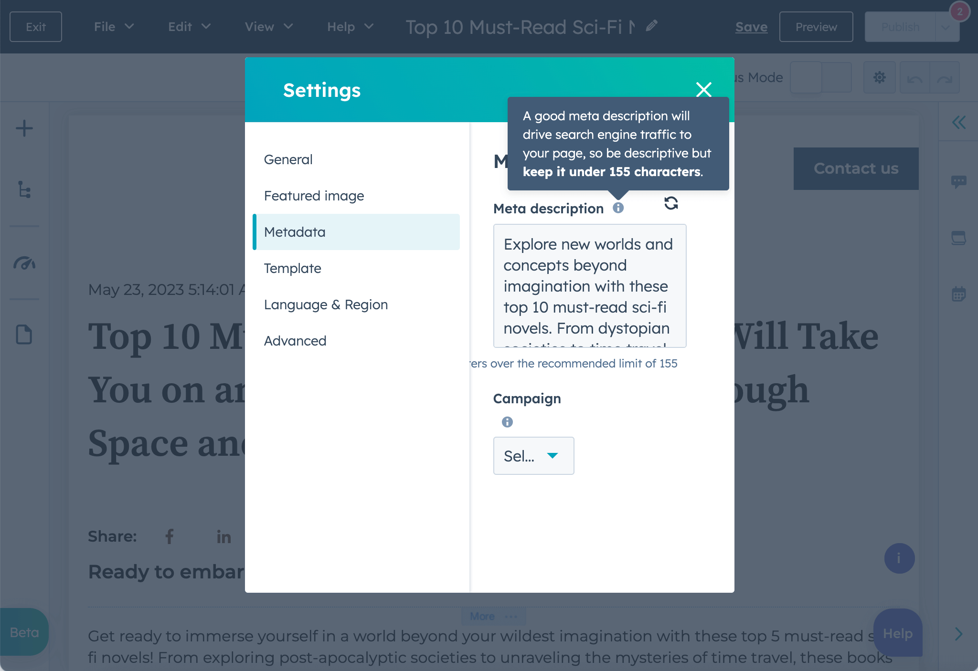Image resolution: width=978 pixels, height=671 pixels.
Task: Click the Preview button in top bar
Action: click(816, 26)
